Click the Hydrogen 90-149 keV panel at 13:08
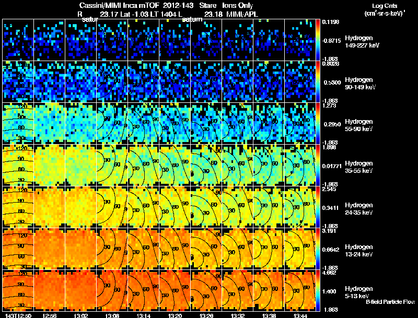This screenshot has height=318, width=418. (x=112, y=82)
